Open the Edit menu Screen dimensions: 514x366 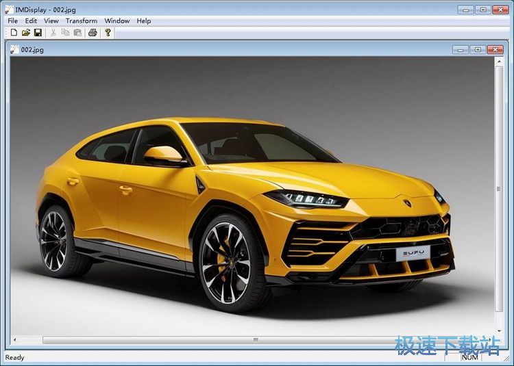click(31, 21)
